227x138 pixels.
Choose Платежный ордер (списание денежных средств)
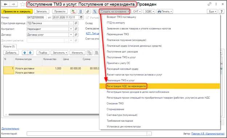point(160,46)
